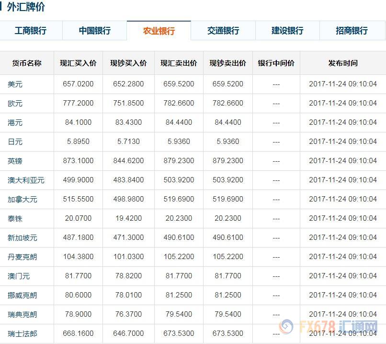Viewport: 386px width, 344px height.
Task: Click the 20.0700 value for 泰铢
Action: pyautogui.click(x=78, y=218)
